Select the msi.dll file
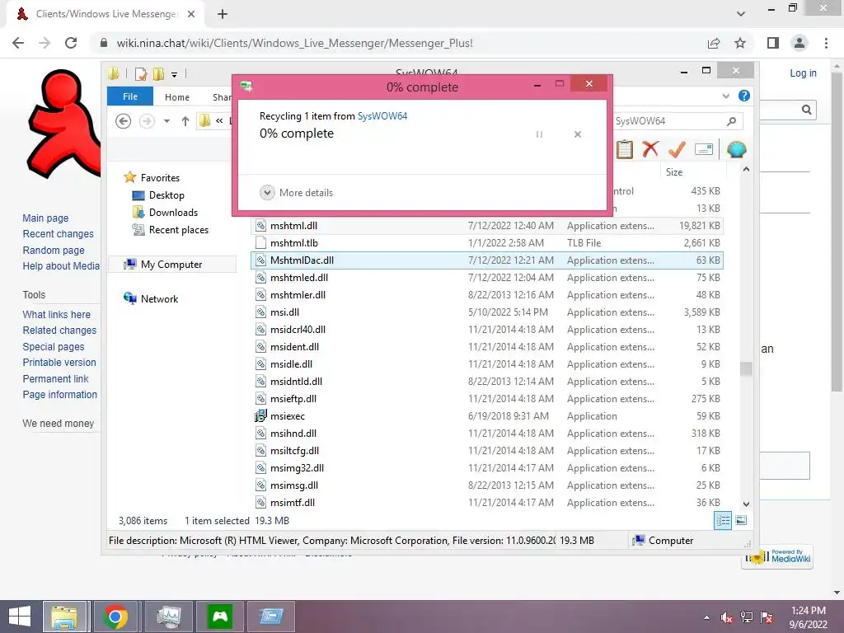Viewport: 844px width, 633px height. click(x=486, y=312)
